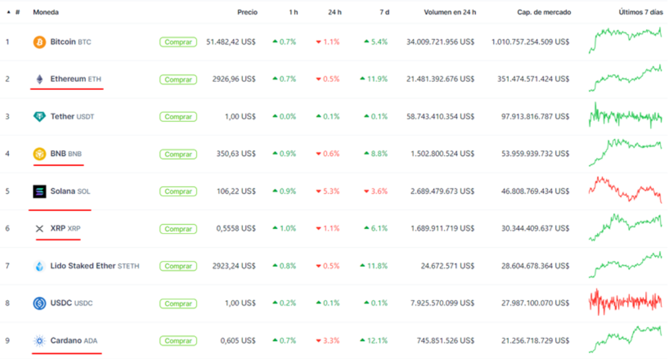This screenshot has width=671, height=359.
Task: Click the USDC coin logo
Action: [x=39, y=303]
